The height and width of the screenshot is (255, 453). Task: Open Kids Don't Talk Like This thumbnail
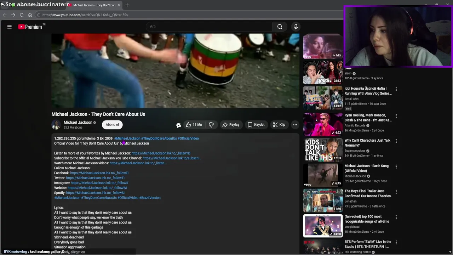[x=322, y=149]
